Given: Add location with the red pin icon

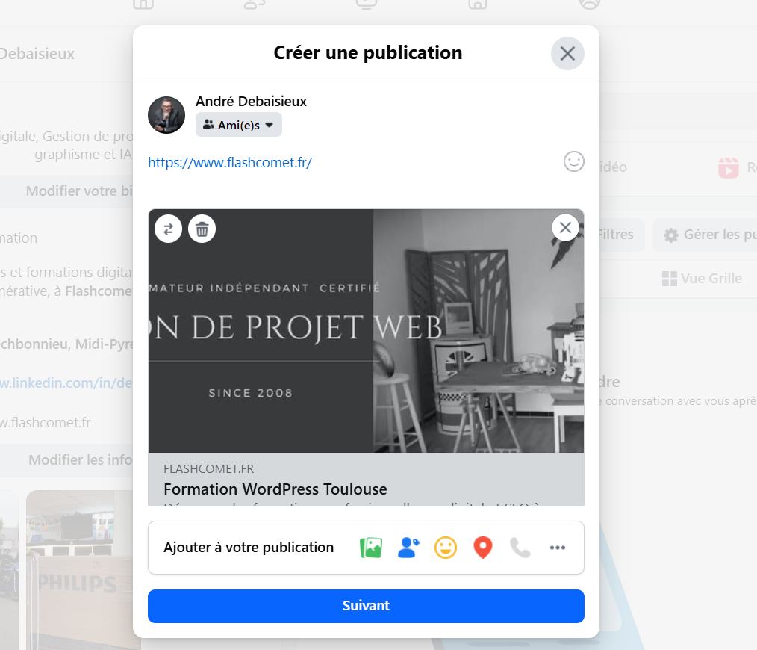Looking at the screenshot, I should pos(483,548).
